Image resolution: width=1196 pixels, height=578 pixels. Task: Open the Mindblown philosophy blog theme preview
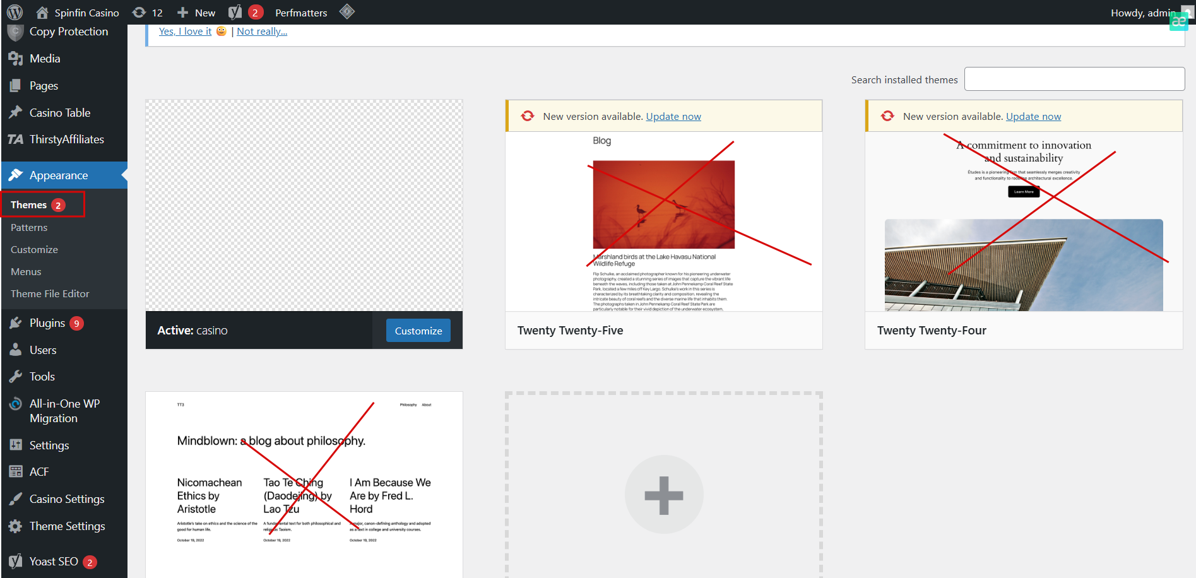pos(304,485)
